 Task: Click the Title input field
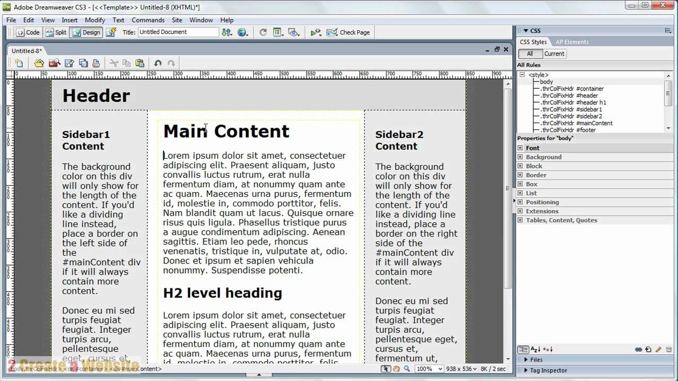[x=178, y=32]
